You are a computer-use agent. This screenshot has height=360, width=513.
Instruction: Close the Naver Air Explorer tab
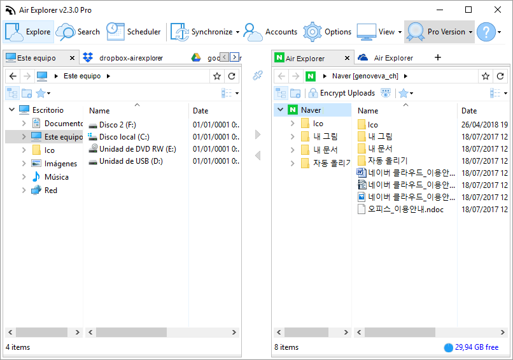tap(347, 59)
